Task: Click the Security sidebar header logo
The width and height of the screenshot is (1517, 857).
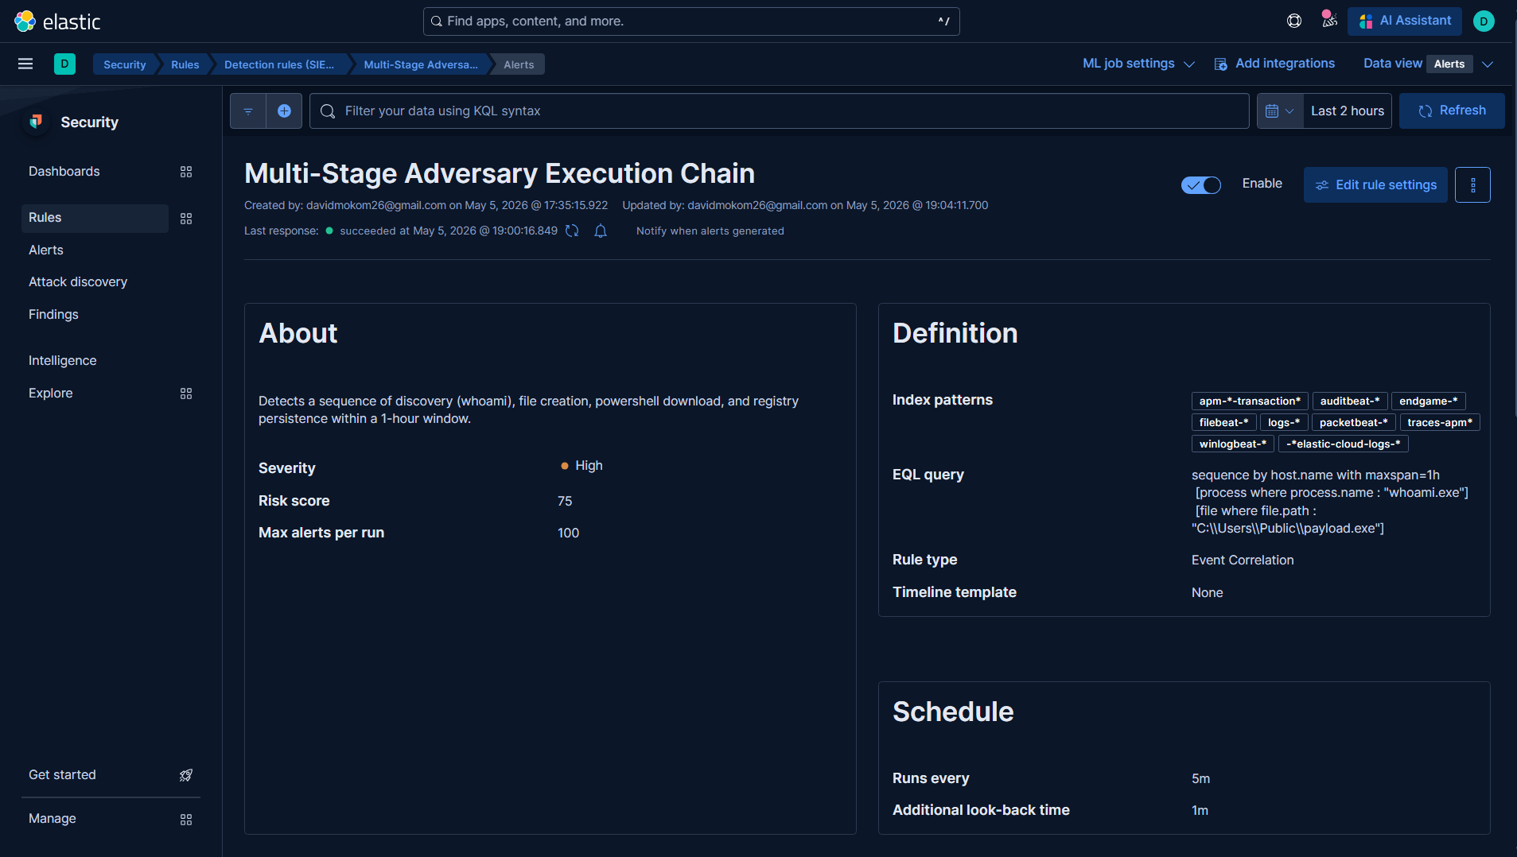Action: point(36,122)
